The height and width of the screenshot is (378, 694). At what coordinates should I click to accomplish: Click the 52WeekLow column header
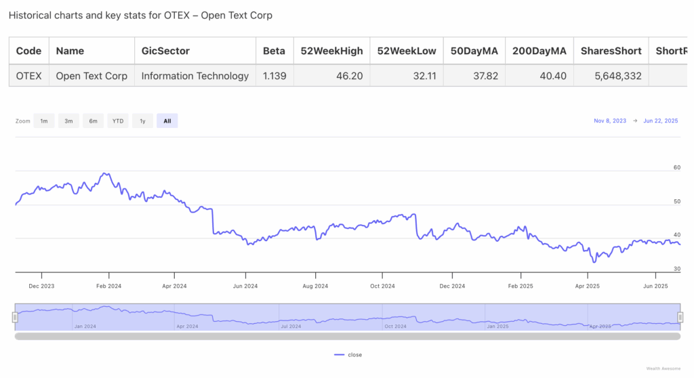pyautogui.click(x=407, y=51)
